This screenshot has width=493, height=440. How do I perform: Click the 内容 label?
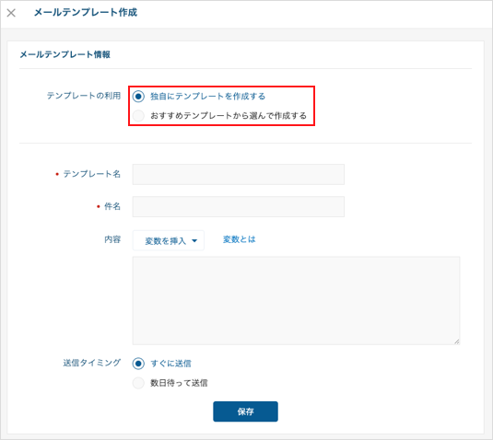[x=112, y=239]
